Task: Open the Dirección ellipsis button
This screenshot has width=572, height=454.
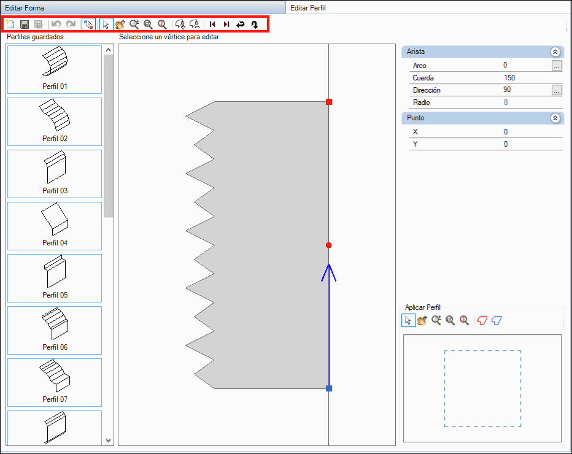Action: (x=556, y=90)
